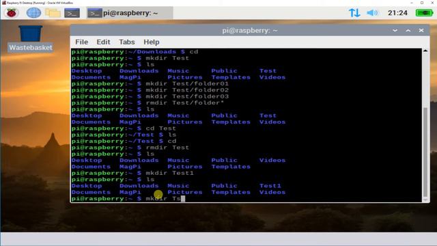Open the File Manager folders icon
The image size is (437, 246).
pyautogui.click(x=53, y=13)
